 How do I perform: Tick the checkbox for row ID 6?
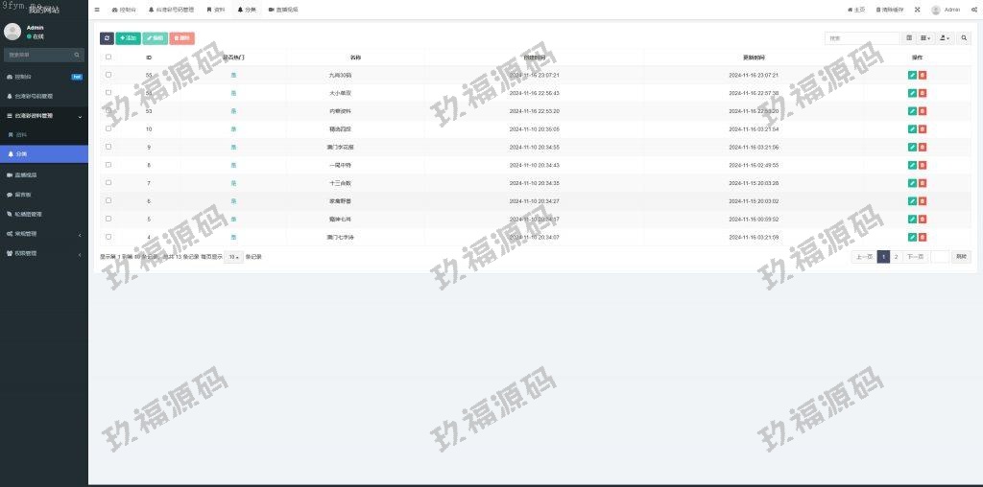[x=108, y=200]
